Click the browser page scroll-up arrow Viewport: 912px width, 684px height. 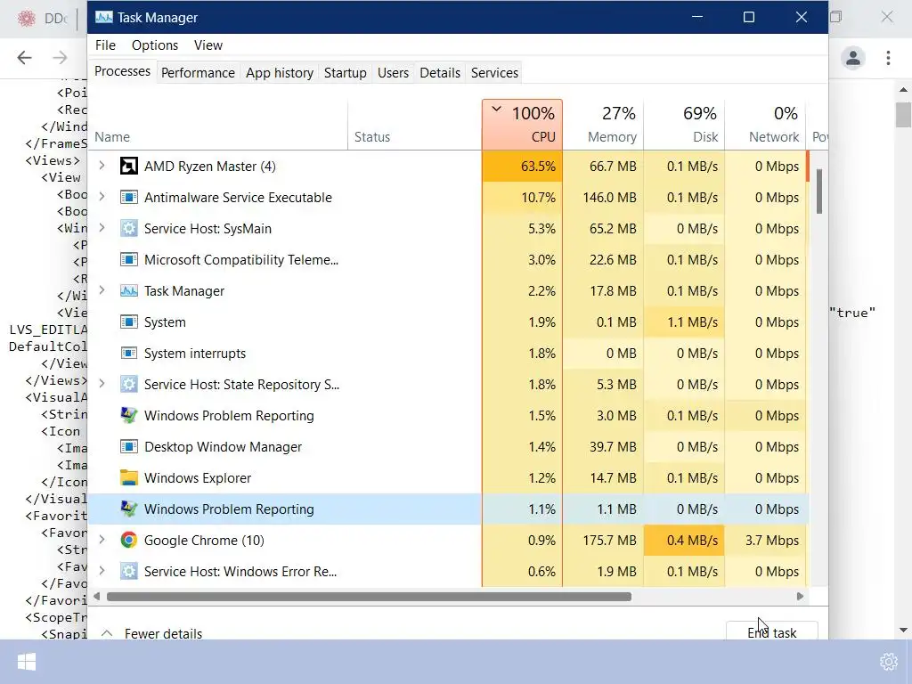click(903, 90)
